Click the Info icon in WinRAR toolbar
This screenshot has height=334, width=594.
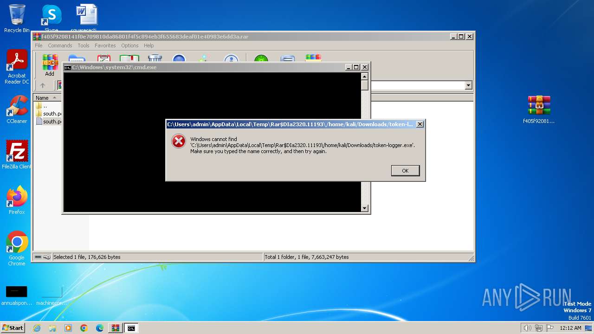pyautogui.click(x=231, y=58)
